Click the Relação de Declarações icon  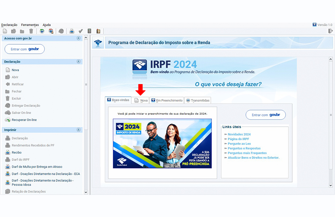tap(8, 192)
